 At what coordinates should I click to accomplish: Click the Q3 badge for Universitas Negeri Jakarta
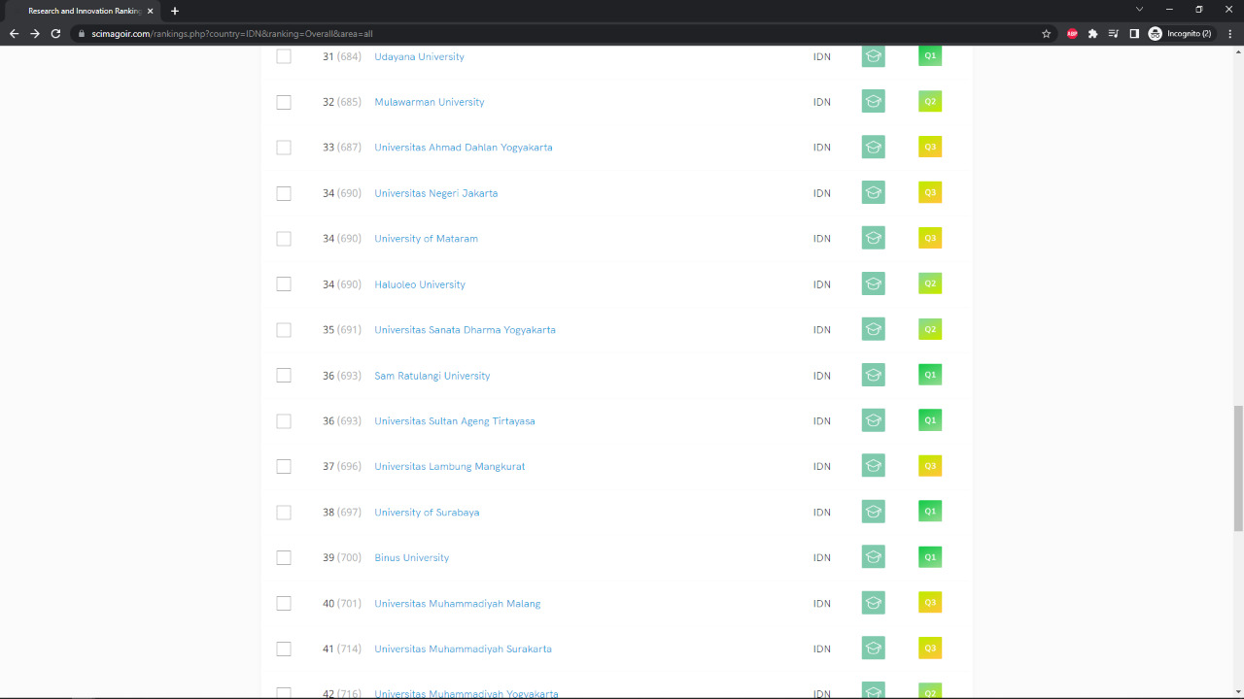pyautogui.click(x=930, y=193)
